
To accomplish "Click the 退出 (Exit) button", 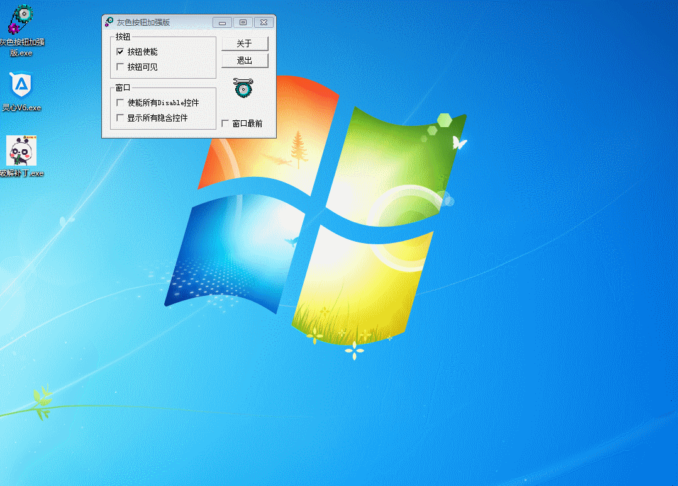I will click(245, 61).
